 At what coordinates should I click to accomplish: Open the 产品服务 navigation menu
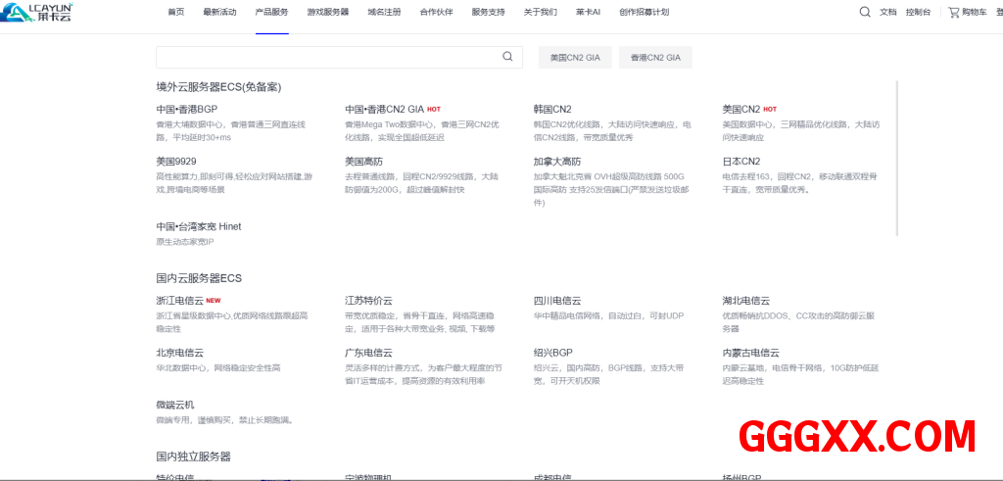tap(271, 13)
